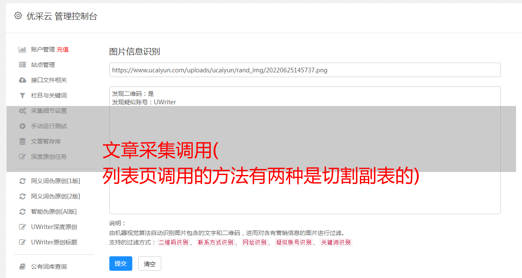522x278 pixels.
Task: Click the 清空 button
Action: tap(150, 264)
